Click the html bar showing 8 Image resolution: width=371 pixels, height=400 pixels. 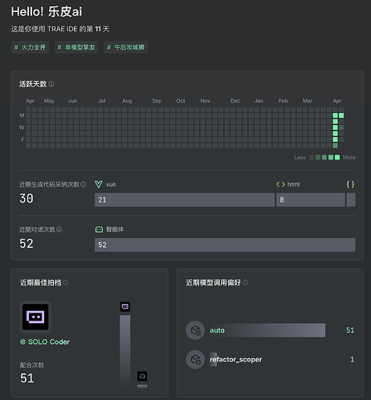click(311, 200)
